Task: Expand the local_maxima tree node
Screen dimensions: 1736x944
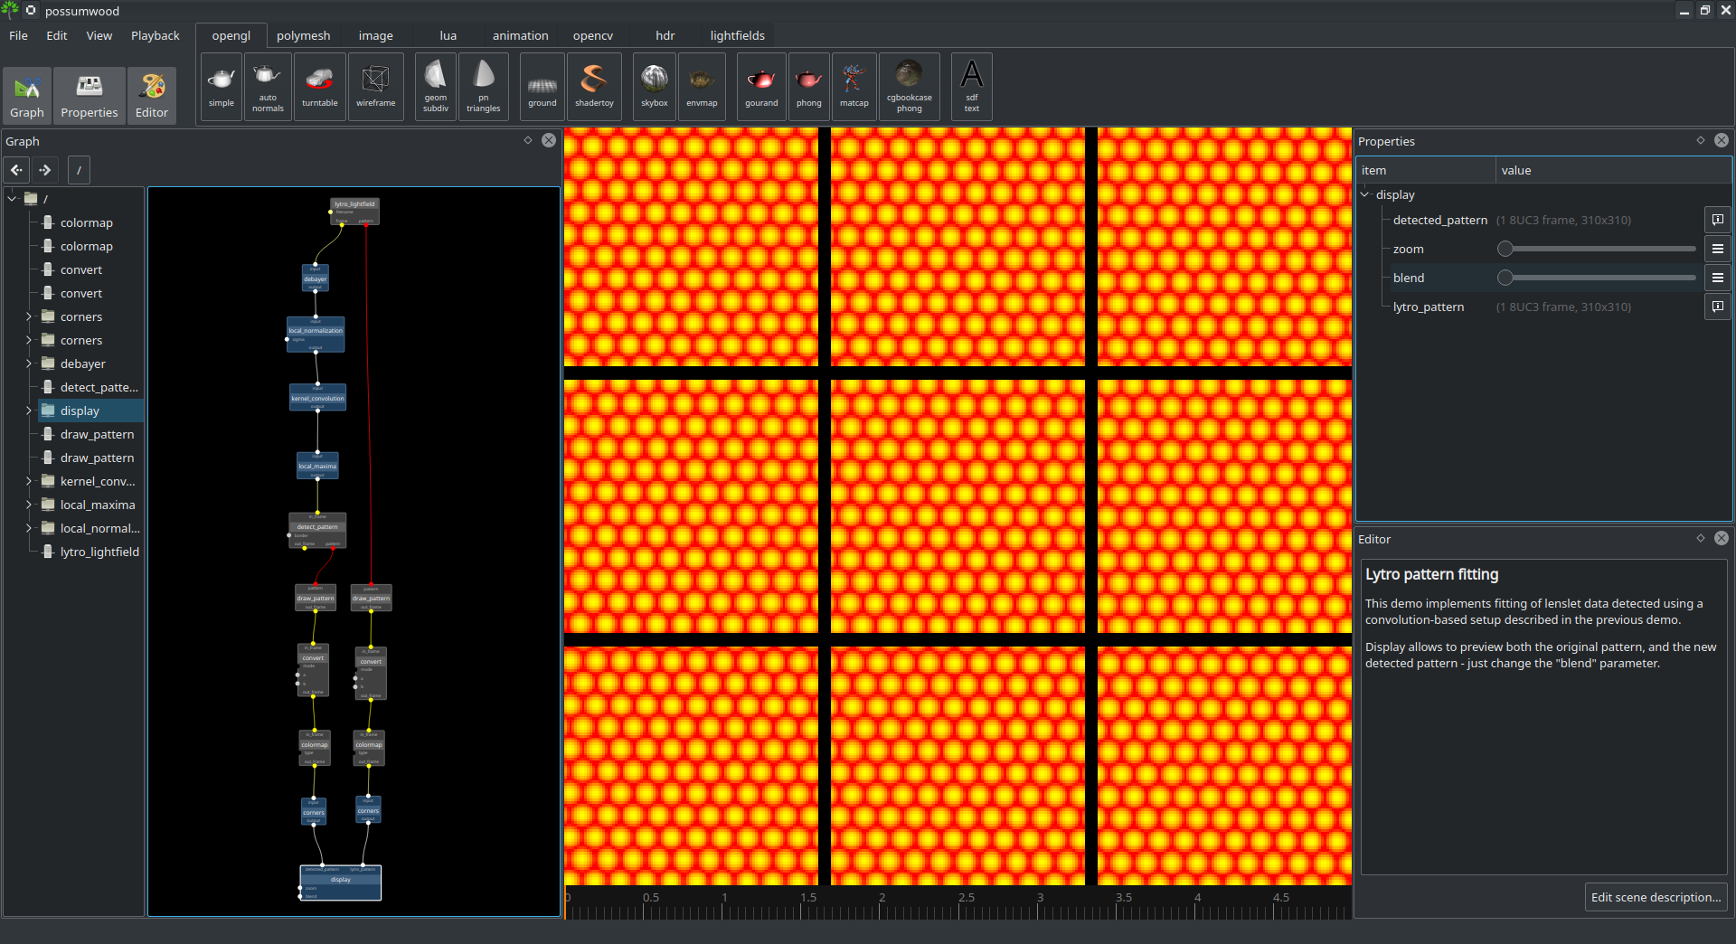Action: tap(29, 505)
